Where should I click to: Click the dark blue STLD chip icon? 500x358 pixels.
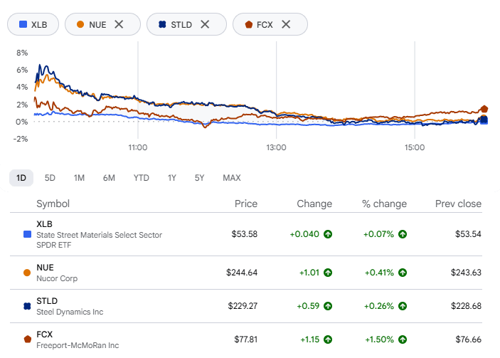click(x=162, y=24)
